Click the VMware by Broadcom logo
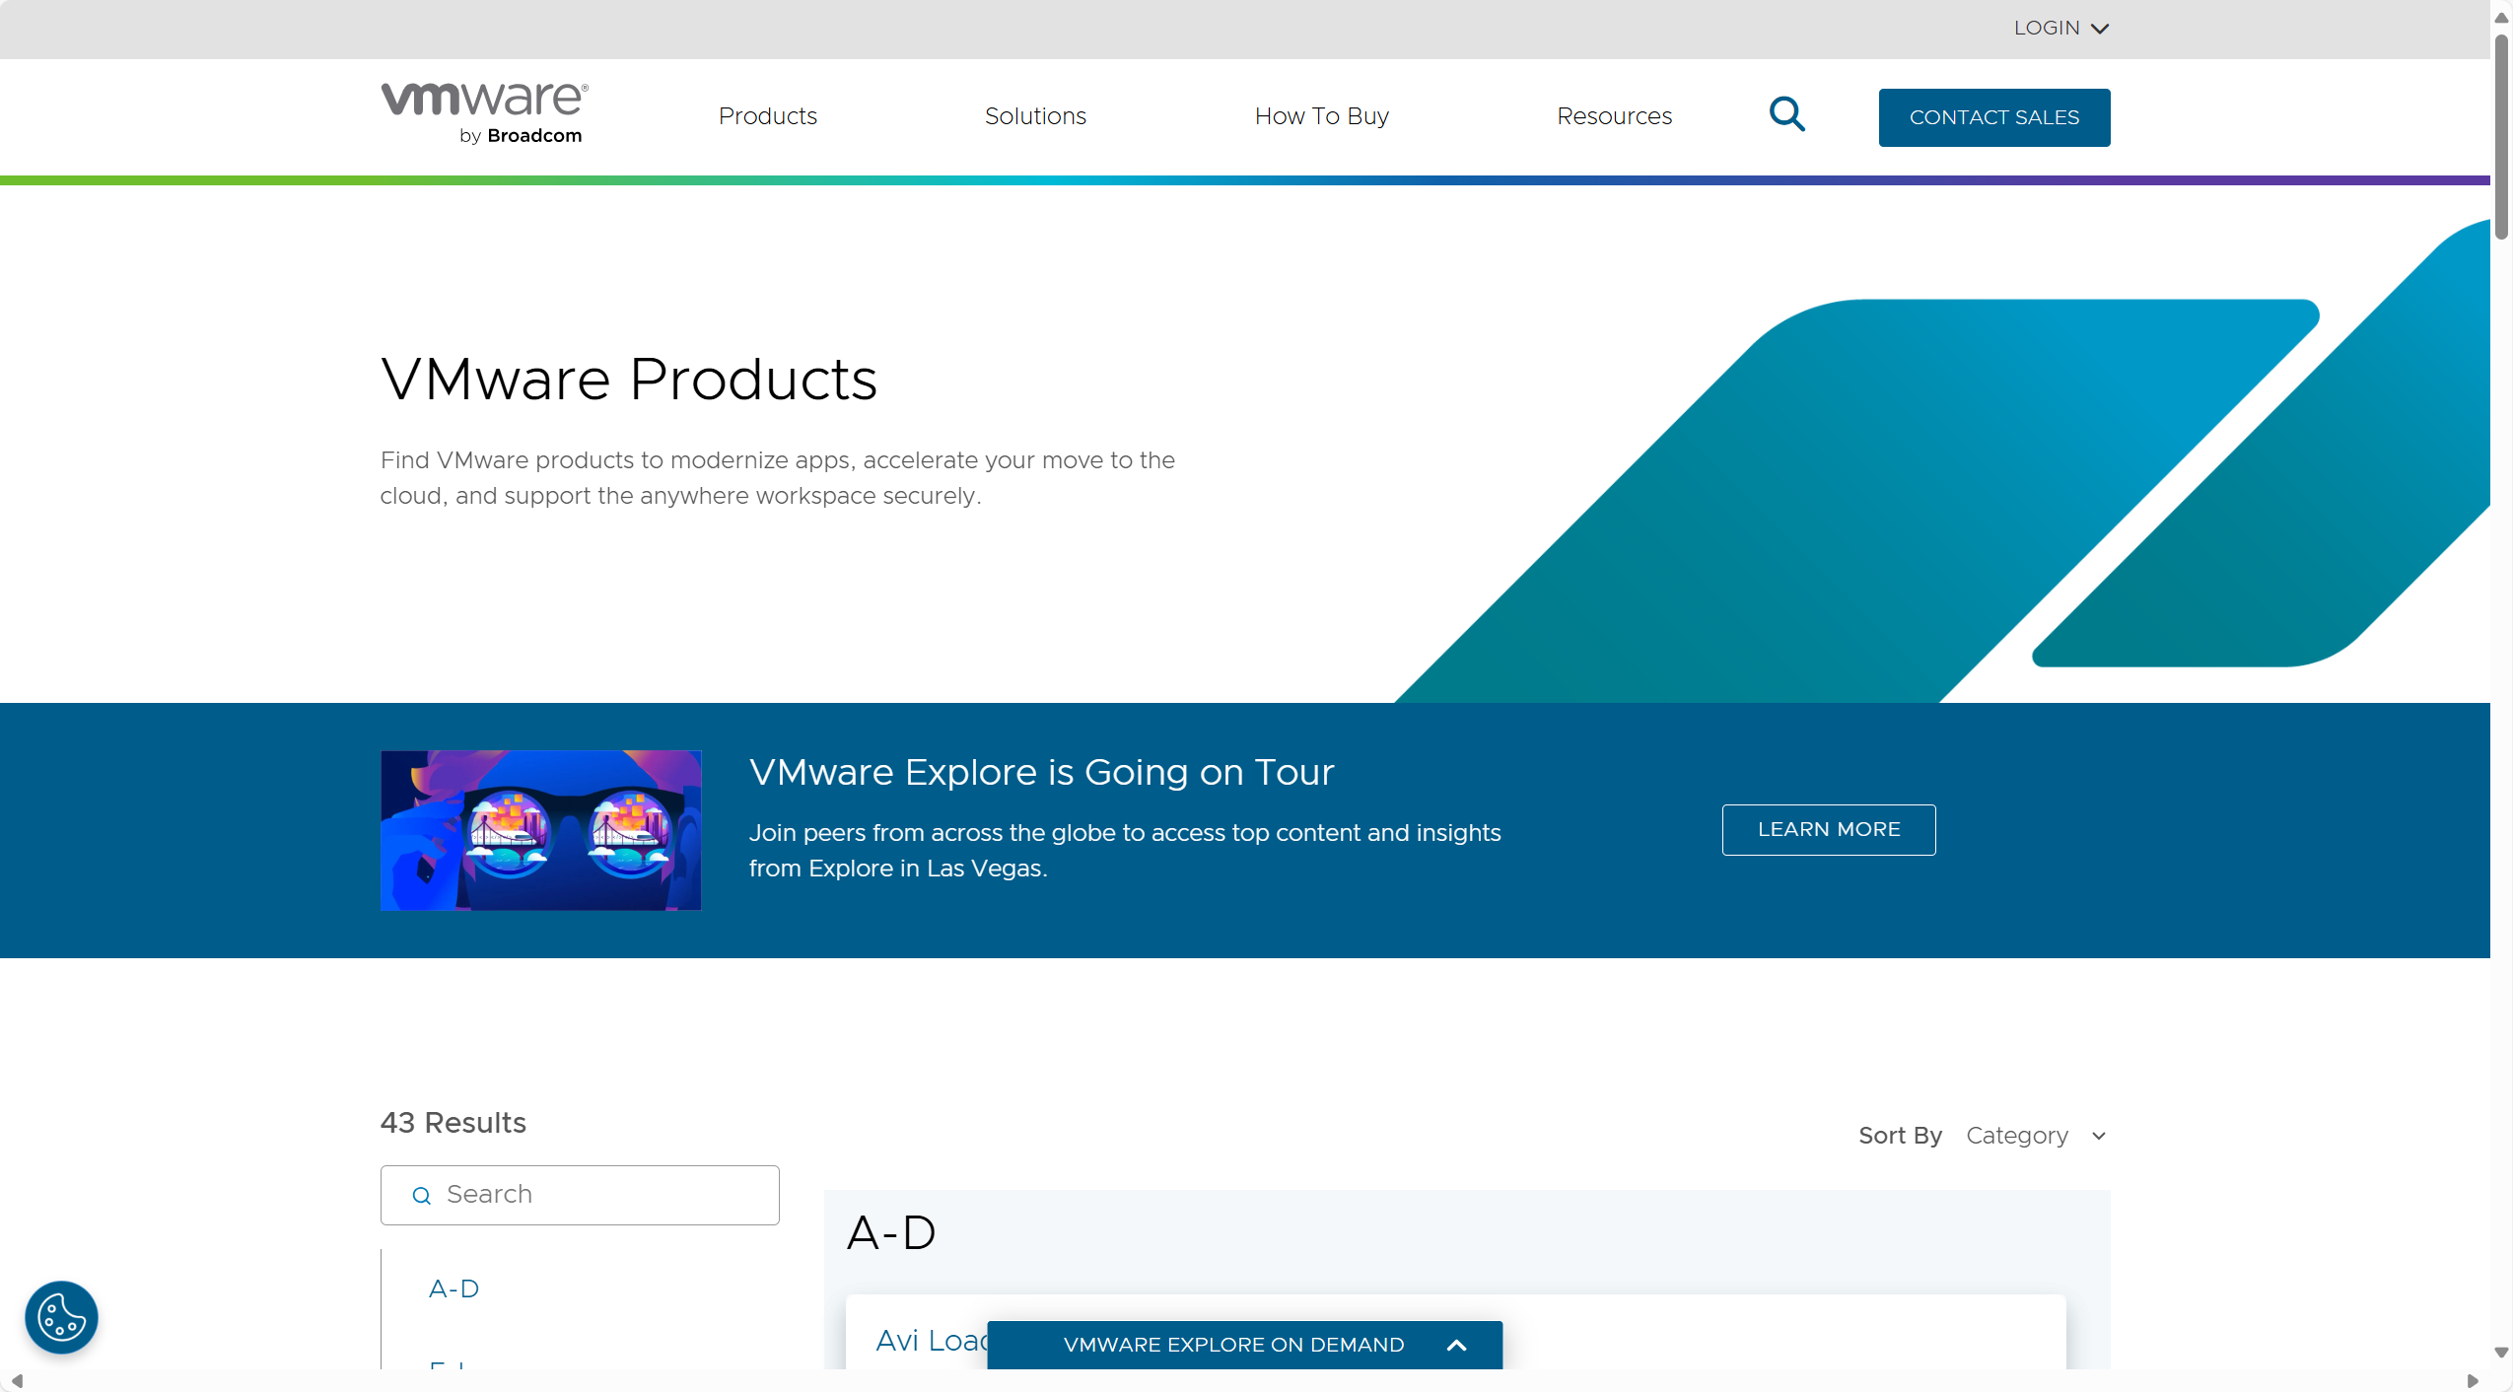This screenshot has width=2513, height=1392. pyautogui.click(x=482, y=110)
